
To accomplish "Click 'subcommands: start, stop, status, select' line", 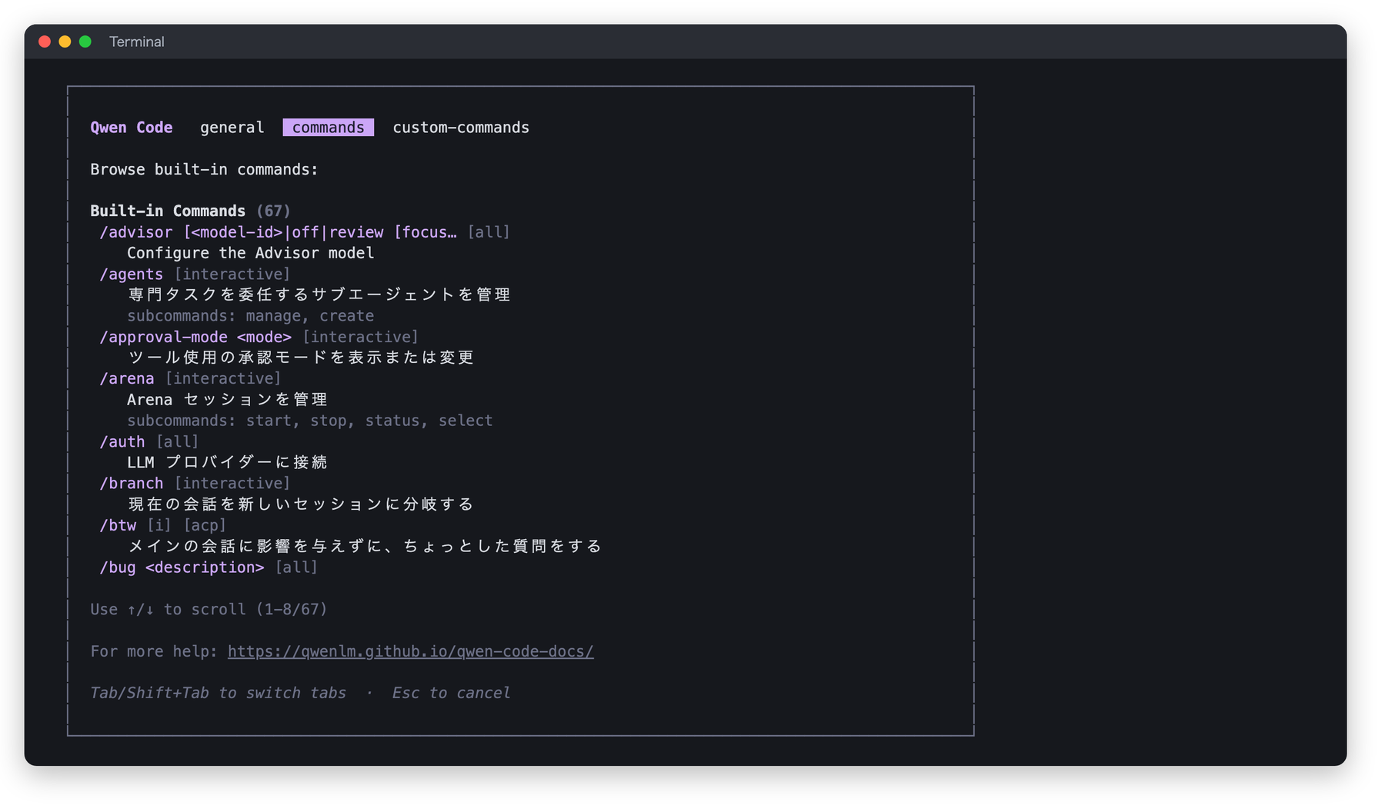I will 309,421.
